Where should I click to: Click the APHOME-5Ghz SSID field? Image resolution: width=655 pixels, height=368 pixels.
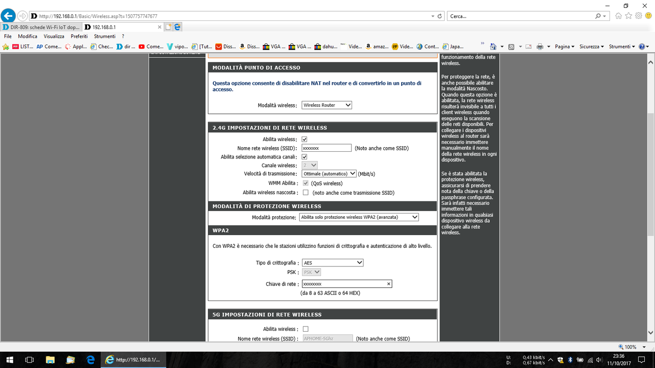click(327, 338)
